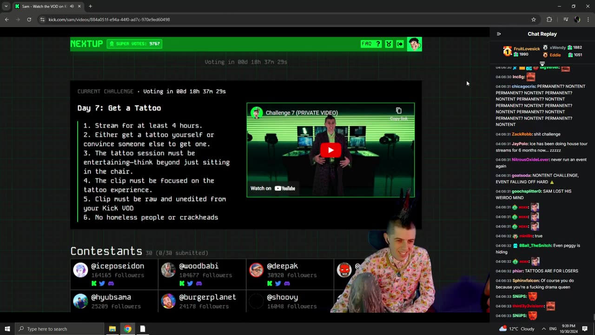Click woodbabi's avatar thumbnail

coord(168,270)
